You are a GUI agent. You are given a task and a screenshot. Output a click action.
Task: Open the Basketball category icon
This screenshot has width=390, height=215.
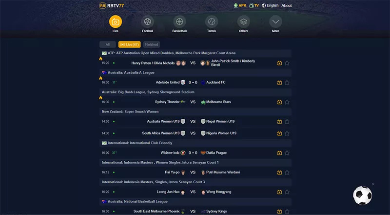coord(179,21)
